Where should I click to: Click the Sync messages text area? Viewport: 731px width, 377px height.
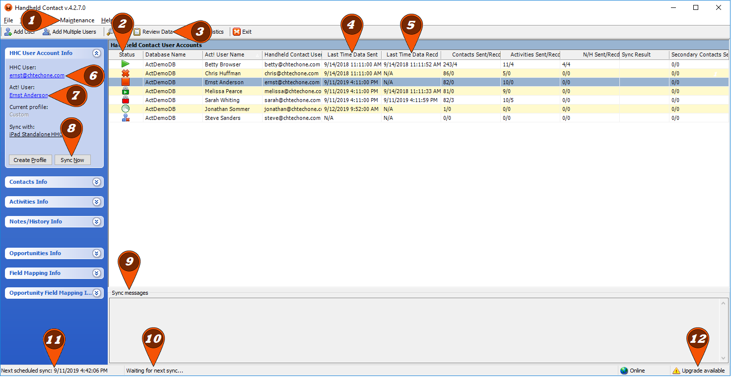414,330
